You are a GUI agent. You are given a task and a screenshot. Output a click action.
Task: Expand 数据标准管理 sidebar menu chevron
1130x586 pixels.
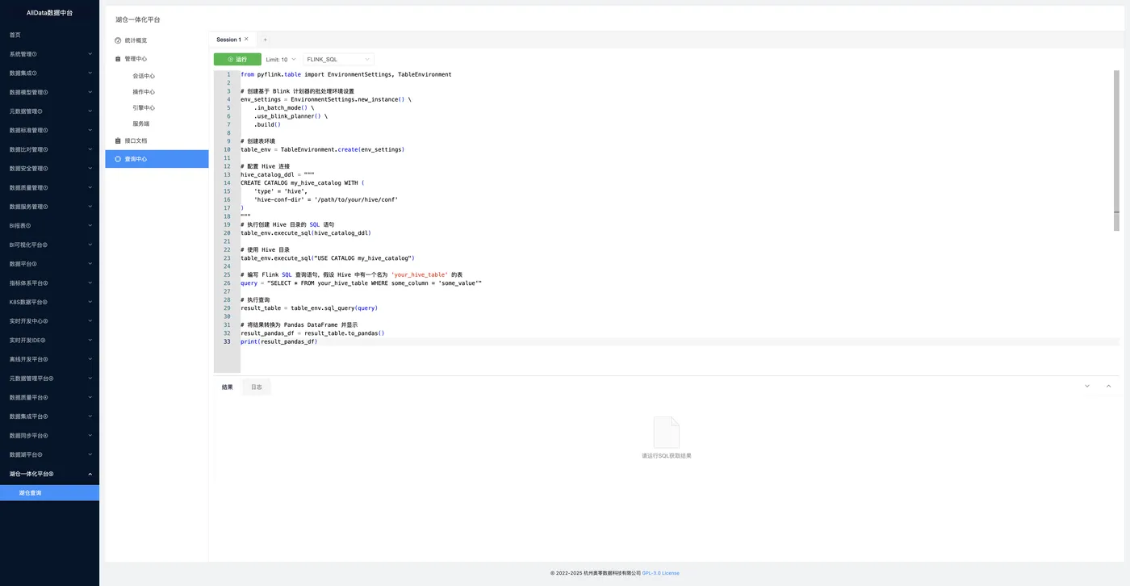(x=90, y=131)
